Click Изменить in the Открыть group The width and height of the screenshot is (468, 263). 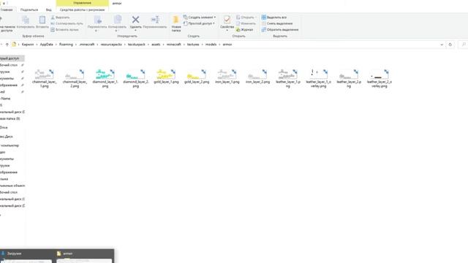point(246,23)
